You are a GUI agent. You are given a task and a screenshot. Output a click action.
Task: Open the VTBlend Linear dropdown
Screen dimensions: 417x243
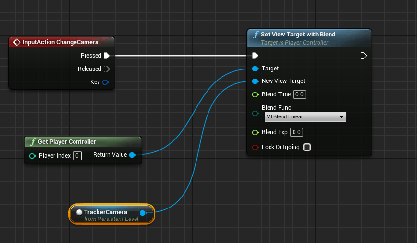click(306, 117)
